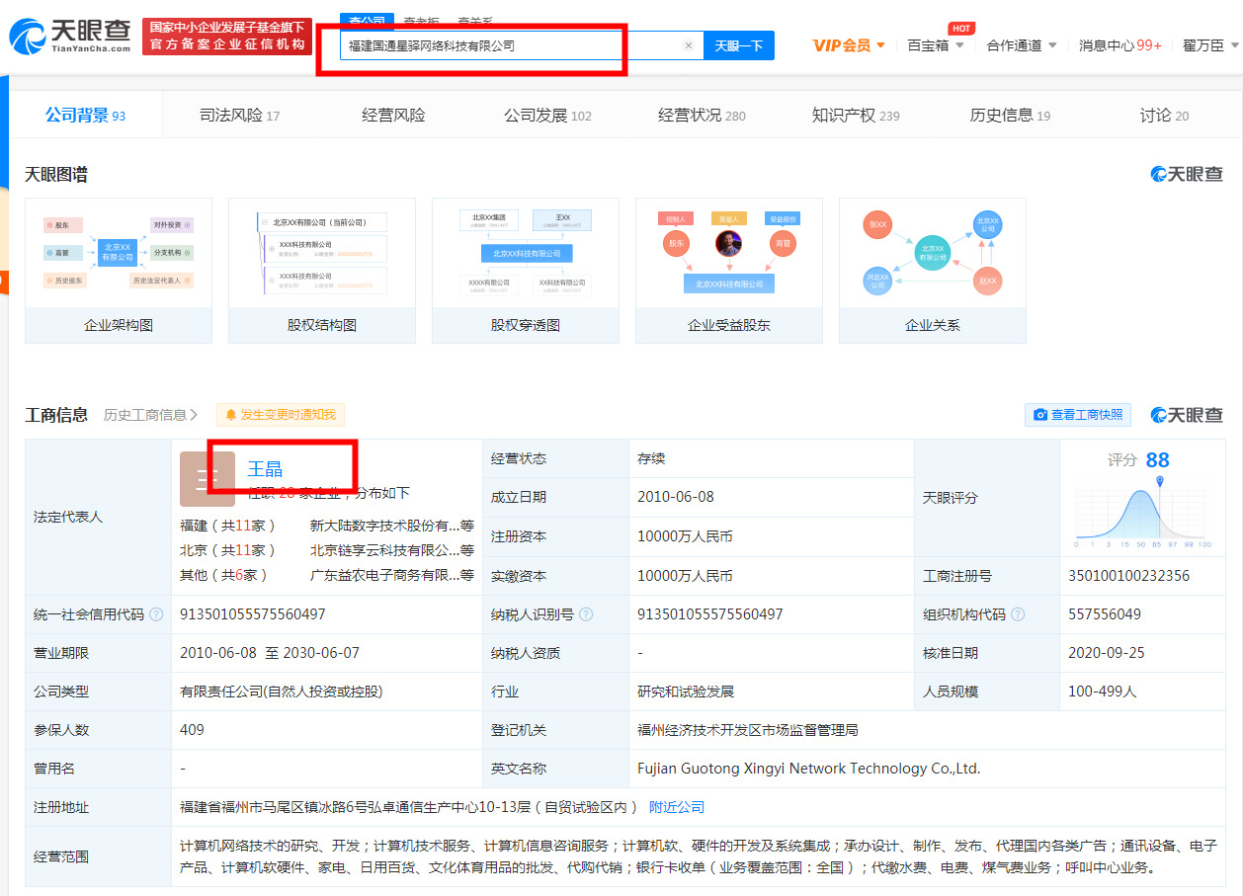Click the 经营状态 value 存续
This screenshot has width=1243, height=896.
click(651, 458)
